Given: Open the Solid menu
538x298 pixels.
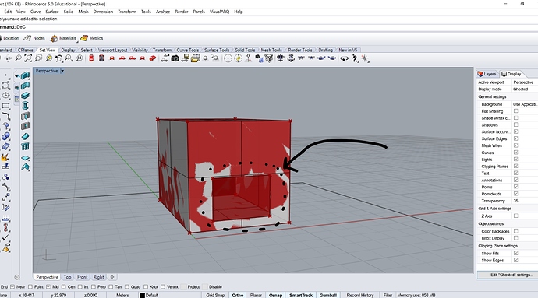Looking at the screenshot, I should pos(69,12).
